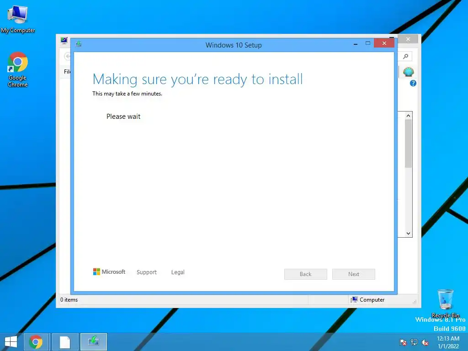Open the Google Chrome desktop shortcut
The width and height of the screenshot is (468, 351).
(x=18, y=69)
